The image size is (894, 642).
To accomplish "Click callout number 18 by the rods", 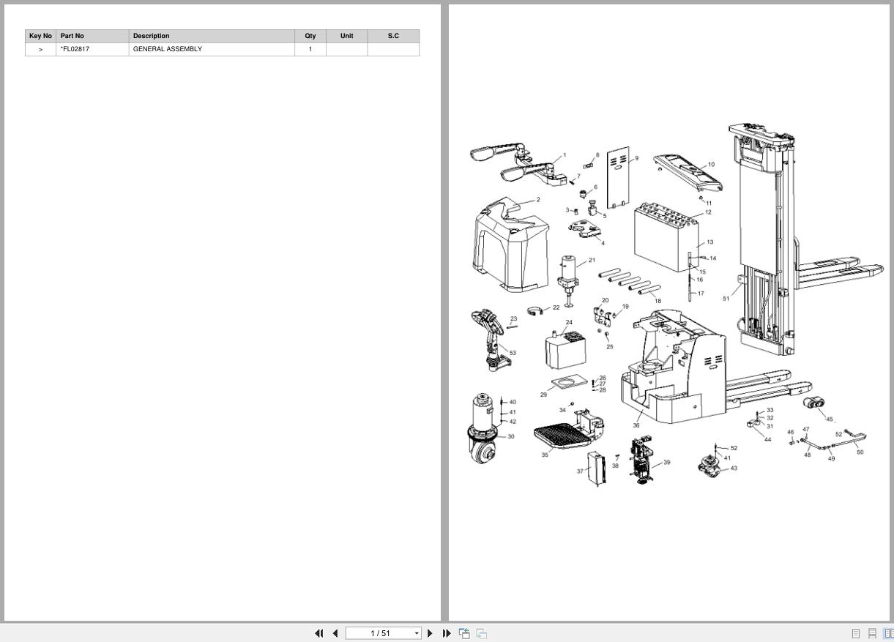I will click(x=658, y=301).
